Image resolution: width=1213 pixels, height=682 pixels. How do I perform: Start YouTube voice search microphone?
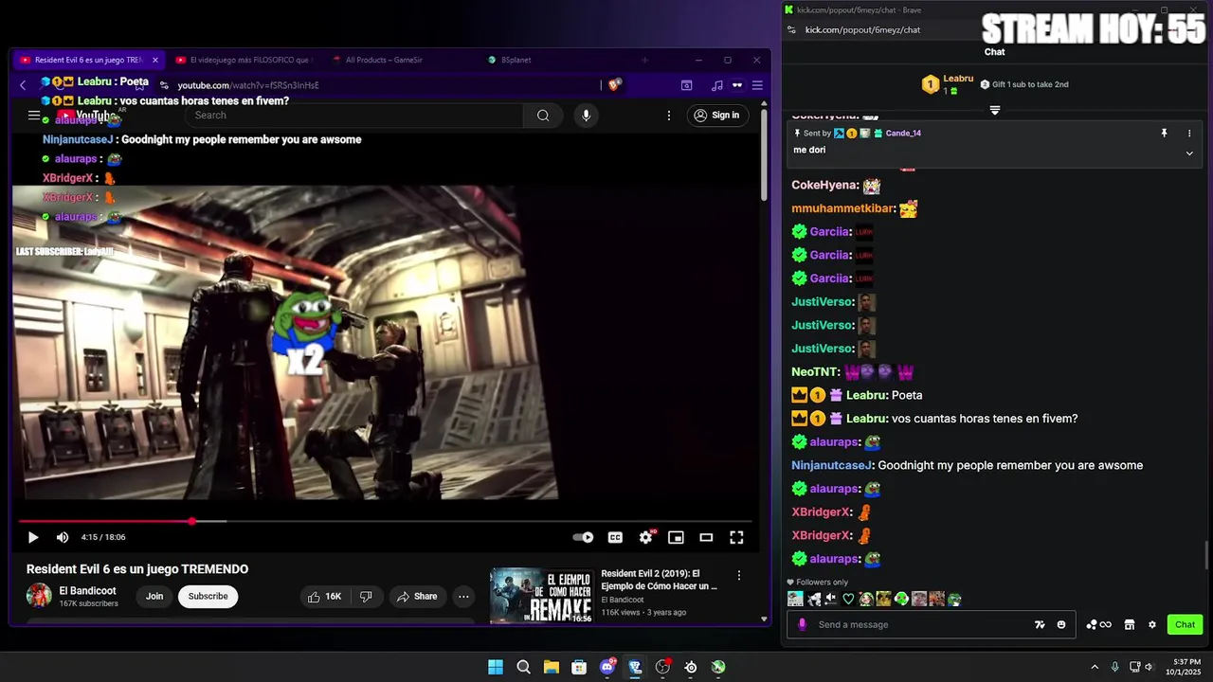click(586, 116)
